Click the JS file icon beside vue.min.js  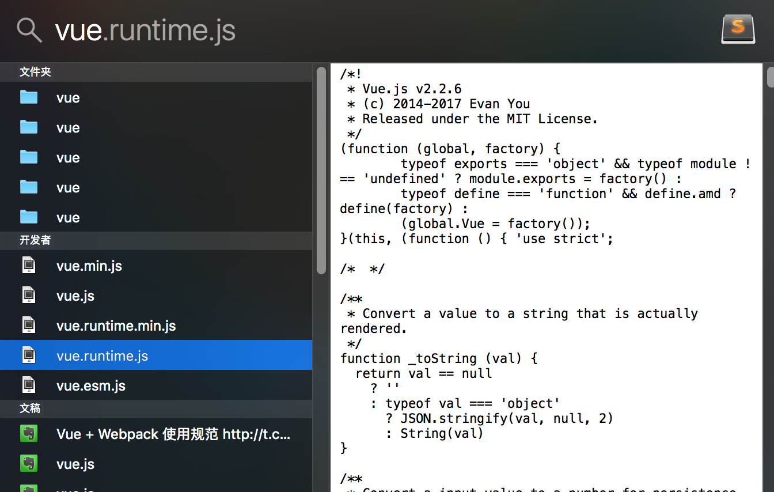(29, 265)
